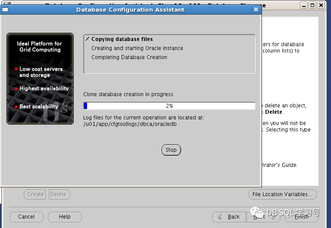Select 'Completing Database Creation' step
Screen dimensions: 331x228
129,57
